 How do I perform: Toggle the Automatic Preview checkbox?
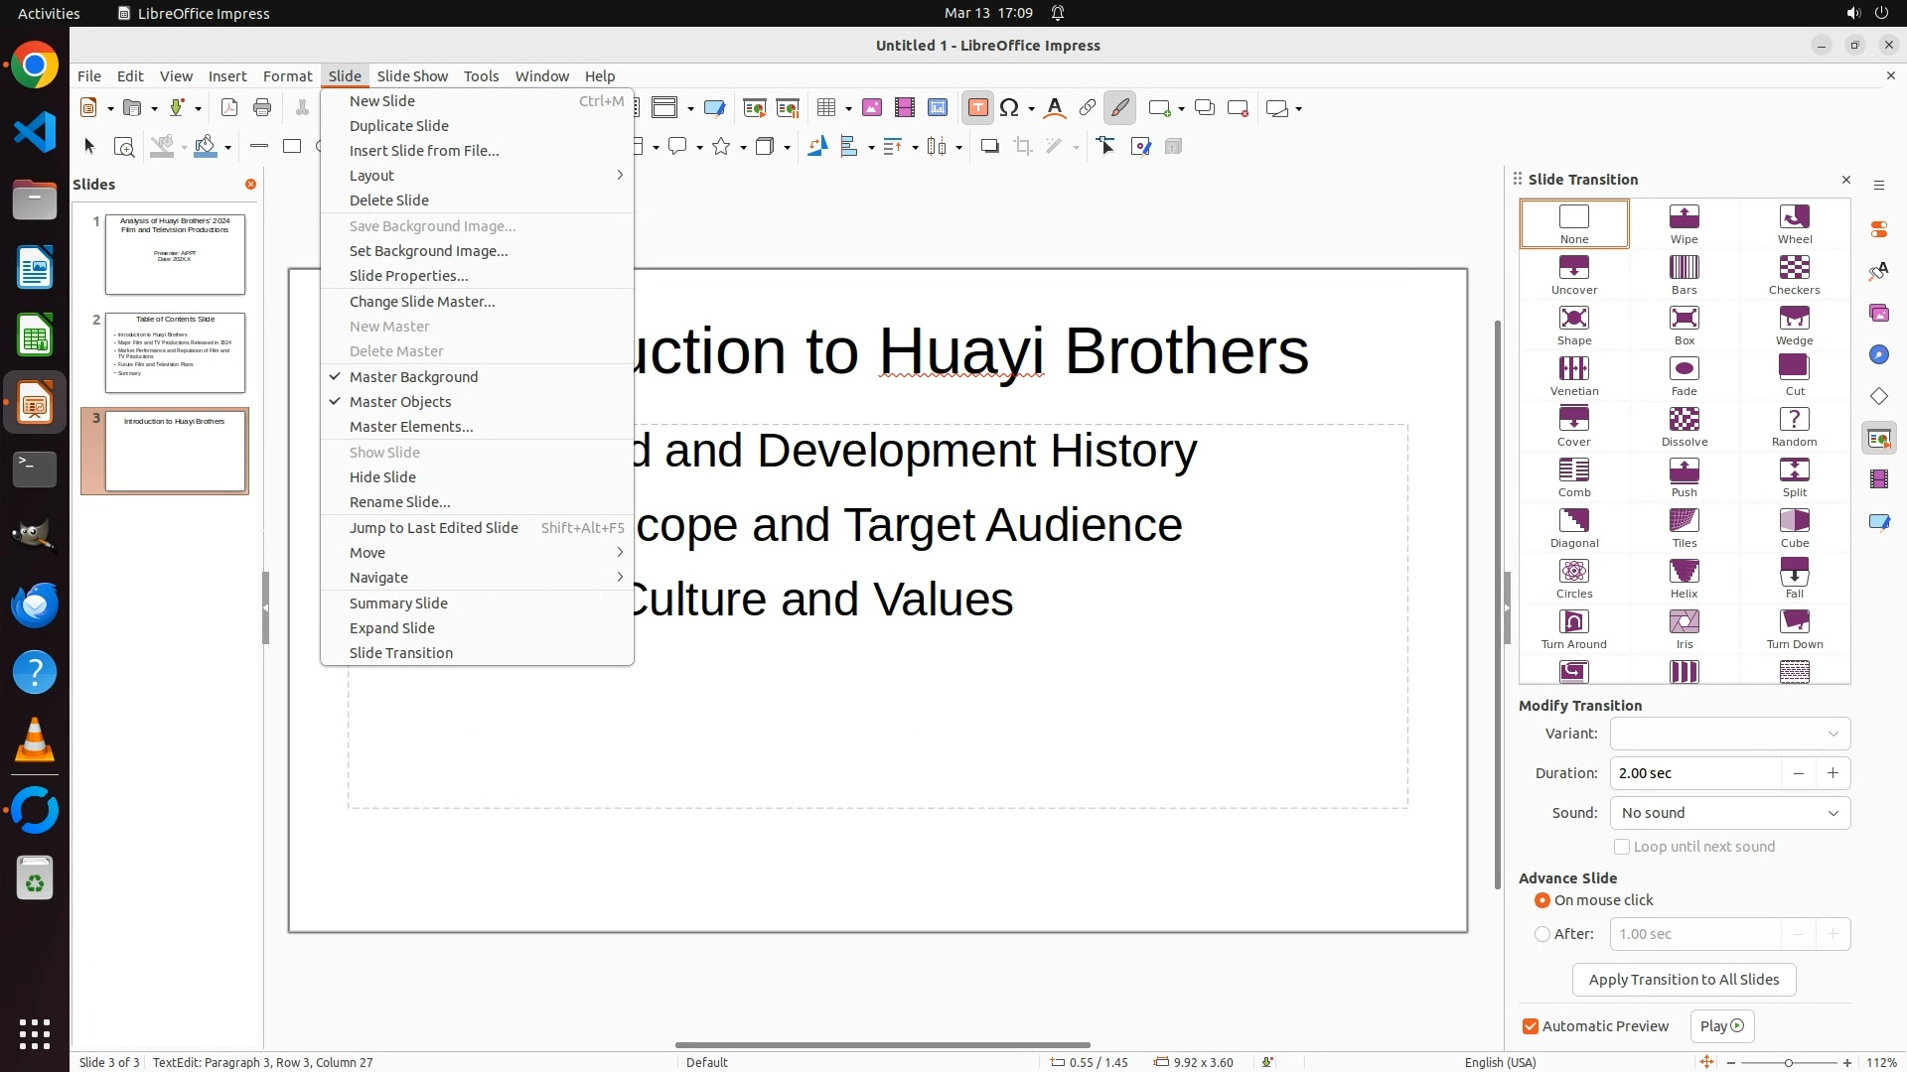point(1531,1026)
